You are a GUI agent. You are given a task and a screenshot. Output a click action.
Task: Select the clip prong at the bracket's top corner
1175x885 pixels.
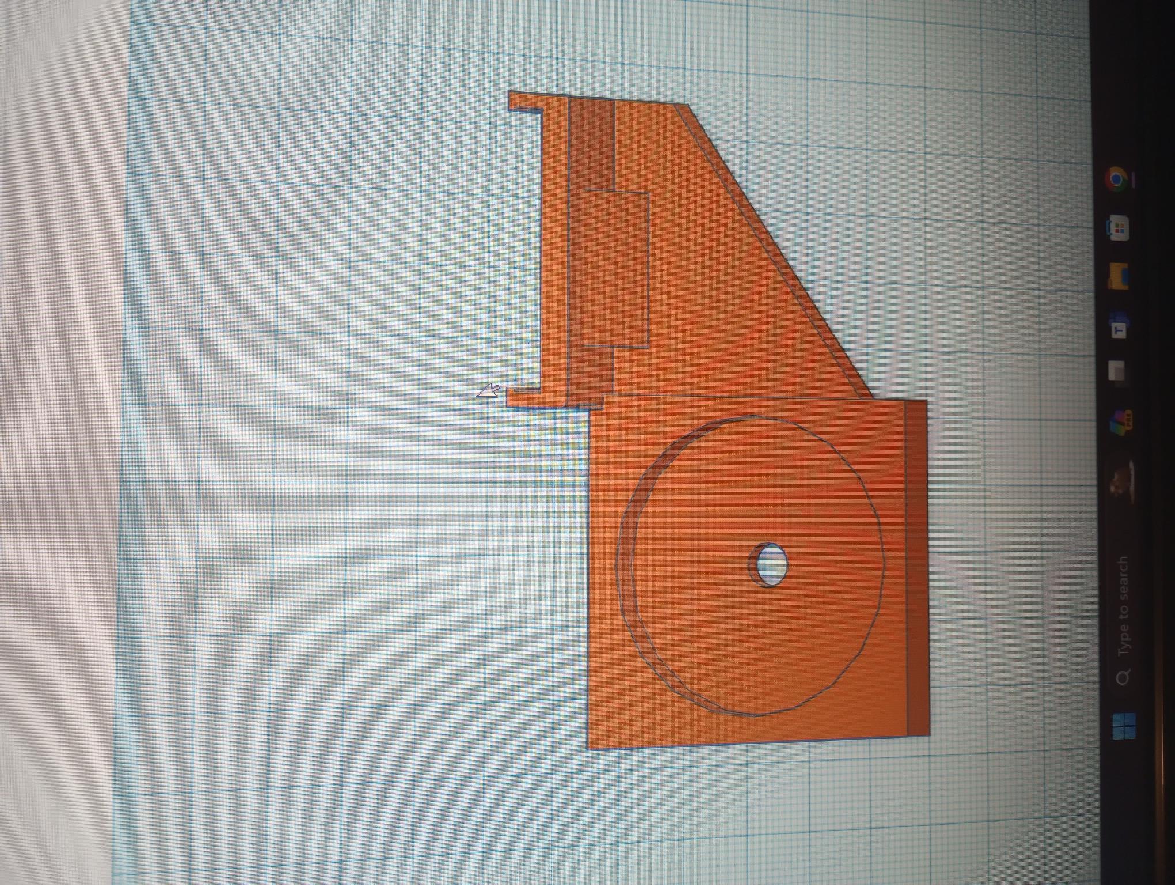click(x=524, y=101)
